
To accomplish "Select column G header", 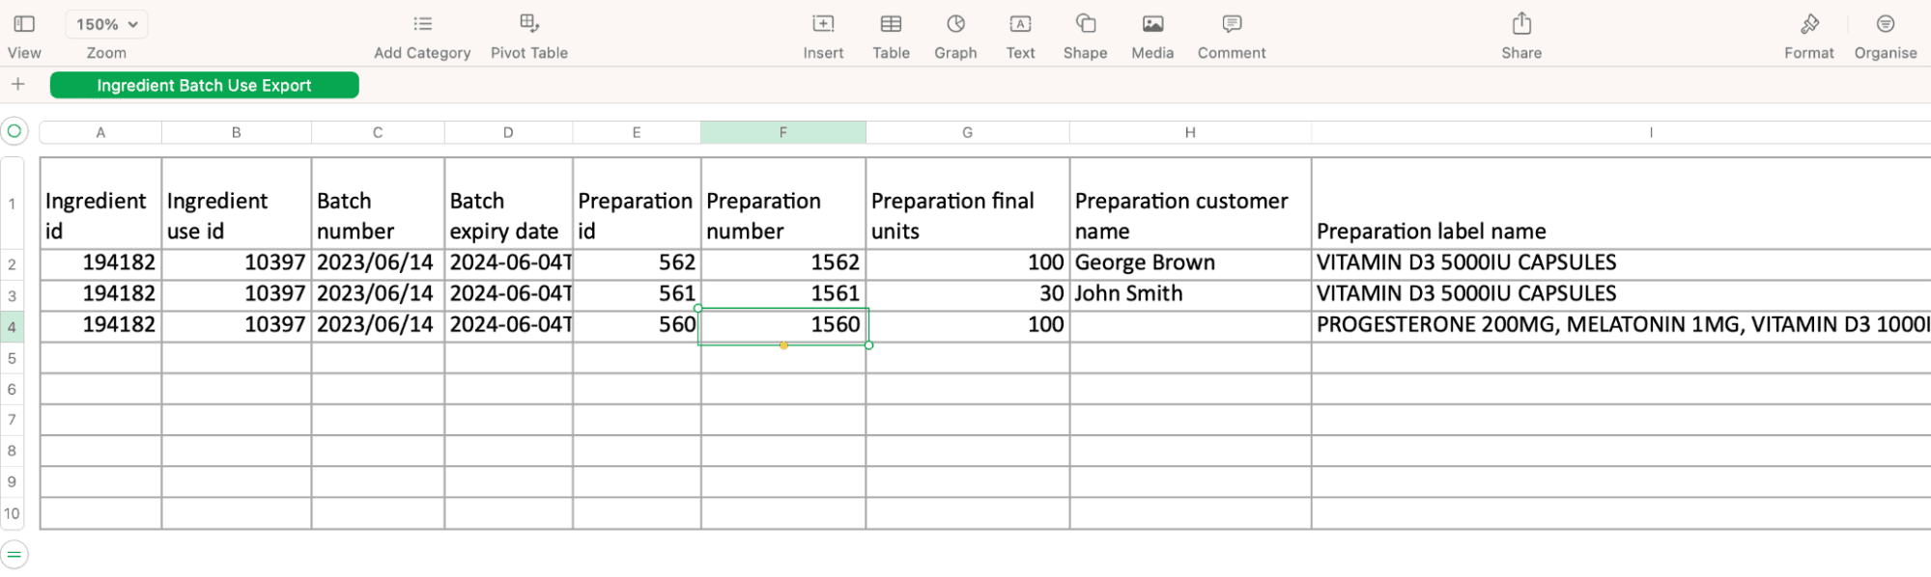I will (x=968, y=132).
